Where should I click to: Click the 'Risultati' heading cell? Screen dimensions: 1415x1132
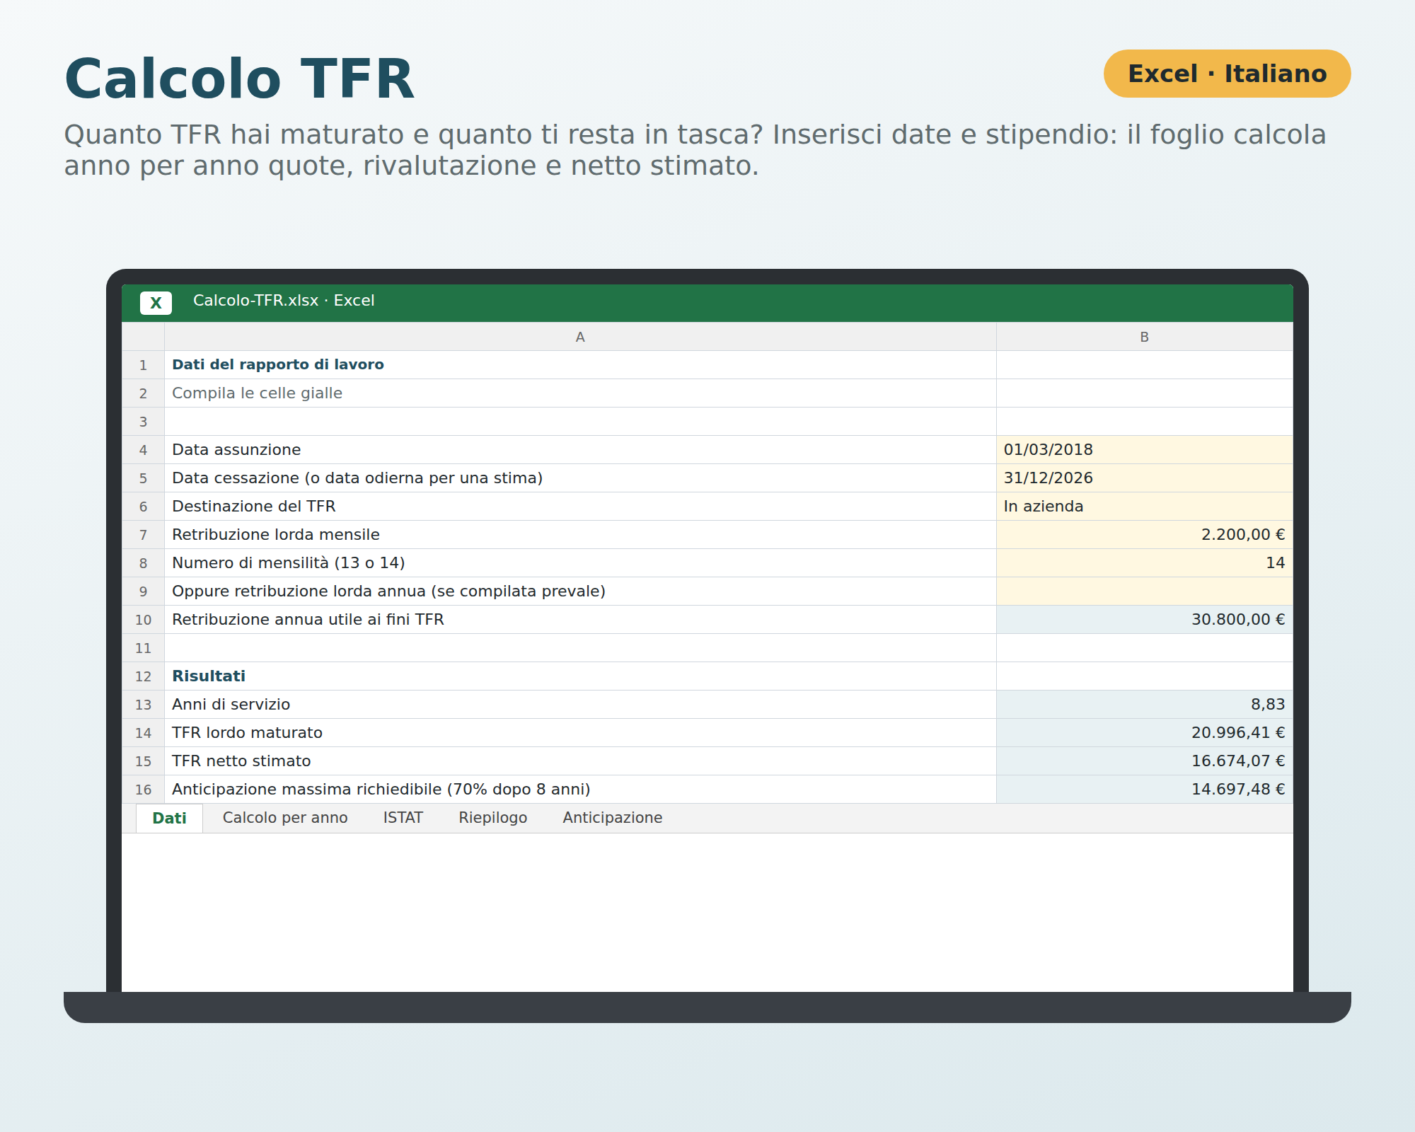tap(580, 676)
